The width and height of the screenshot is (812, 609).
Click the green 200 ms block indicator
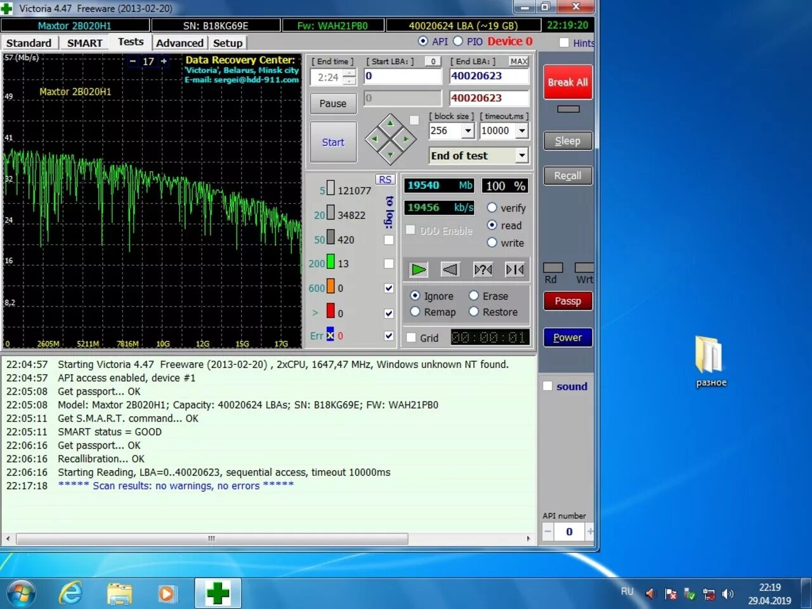(x=331, y=261)
